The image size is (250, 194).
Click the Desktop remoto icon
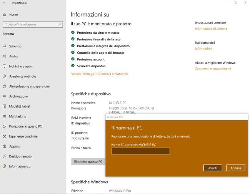[x=4, y=156]
